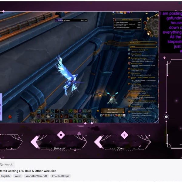This screenshot has width=182, height=182.
Task: Click the red orb icon at the game's bottom left
Action: tap(10, 117)
